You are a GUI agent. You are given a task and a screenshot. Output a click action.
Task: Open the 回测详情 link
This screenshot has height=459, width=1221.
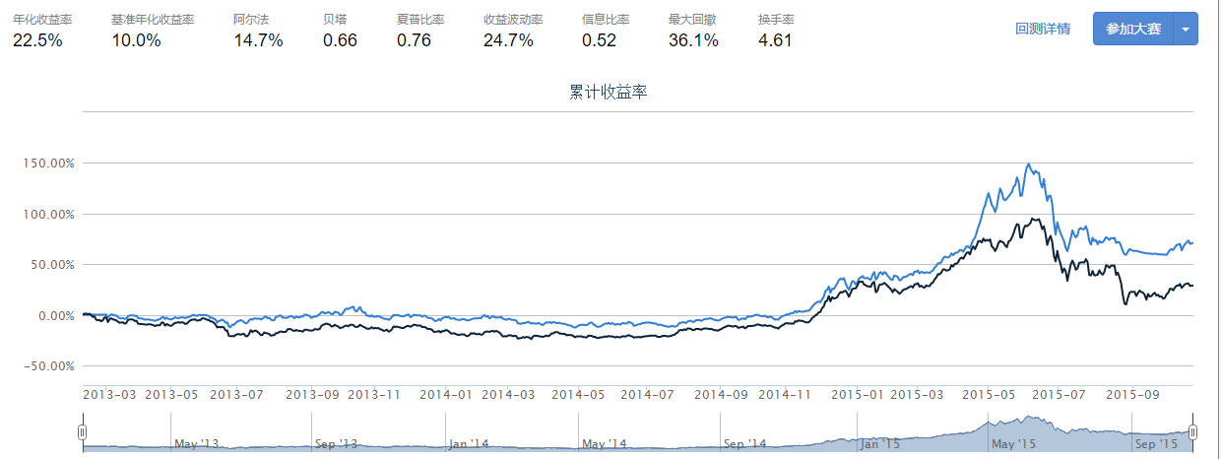(1043, 29)
